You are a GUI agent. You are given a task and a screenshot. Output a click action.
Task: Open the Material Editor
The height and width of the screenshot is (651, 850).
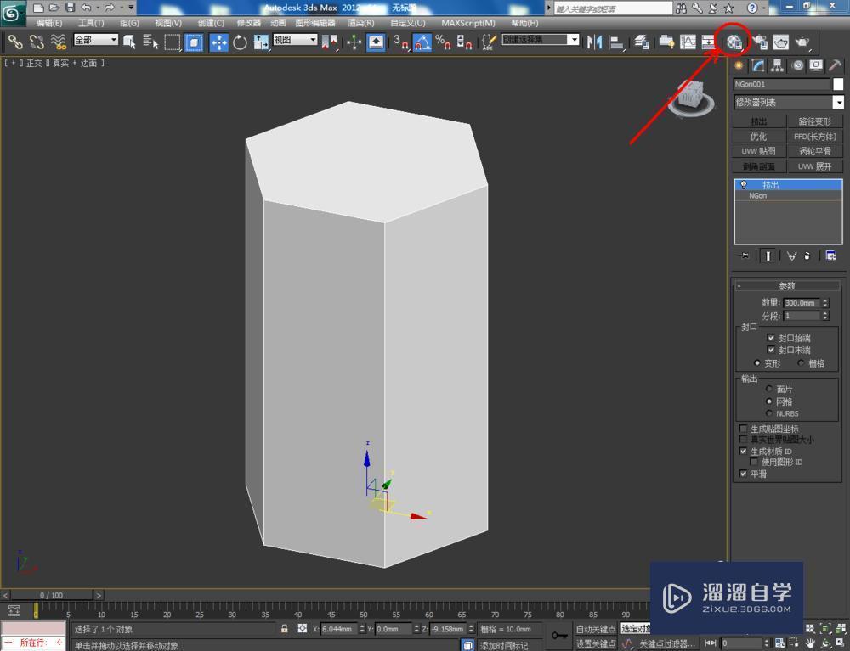coord(733,40)
